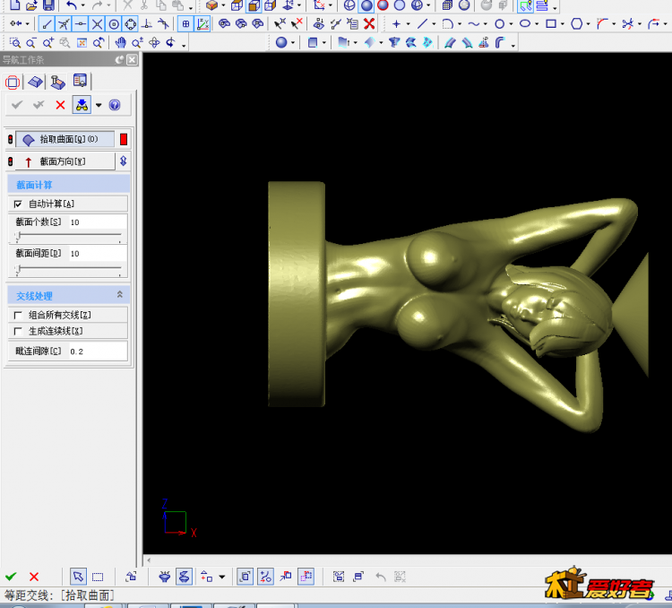Click the 截面个数 input field
Image resolution: width=672 pixels, height=608 pixels.
98,222
